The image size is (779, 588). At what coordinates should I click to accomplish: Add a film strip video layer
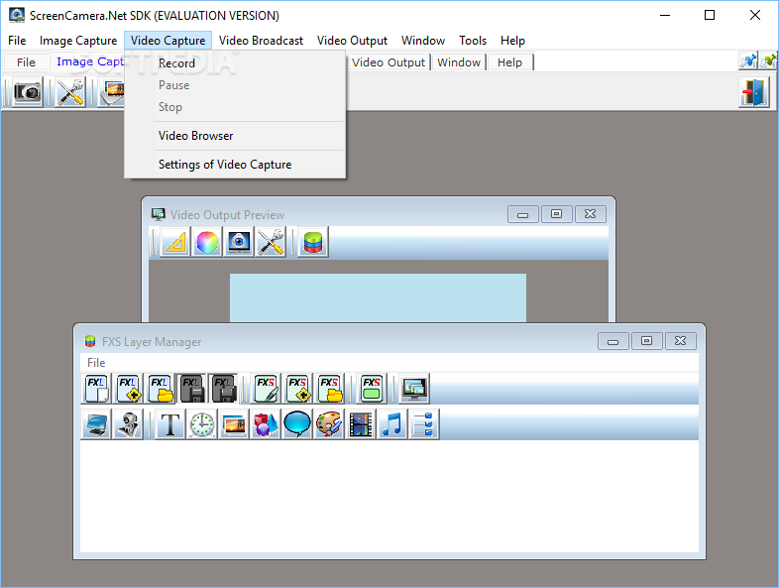(361, 424)
